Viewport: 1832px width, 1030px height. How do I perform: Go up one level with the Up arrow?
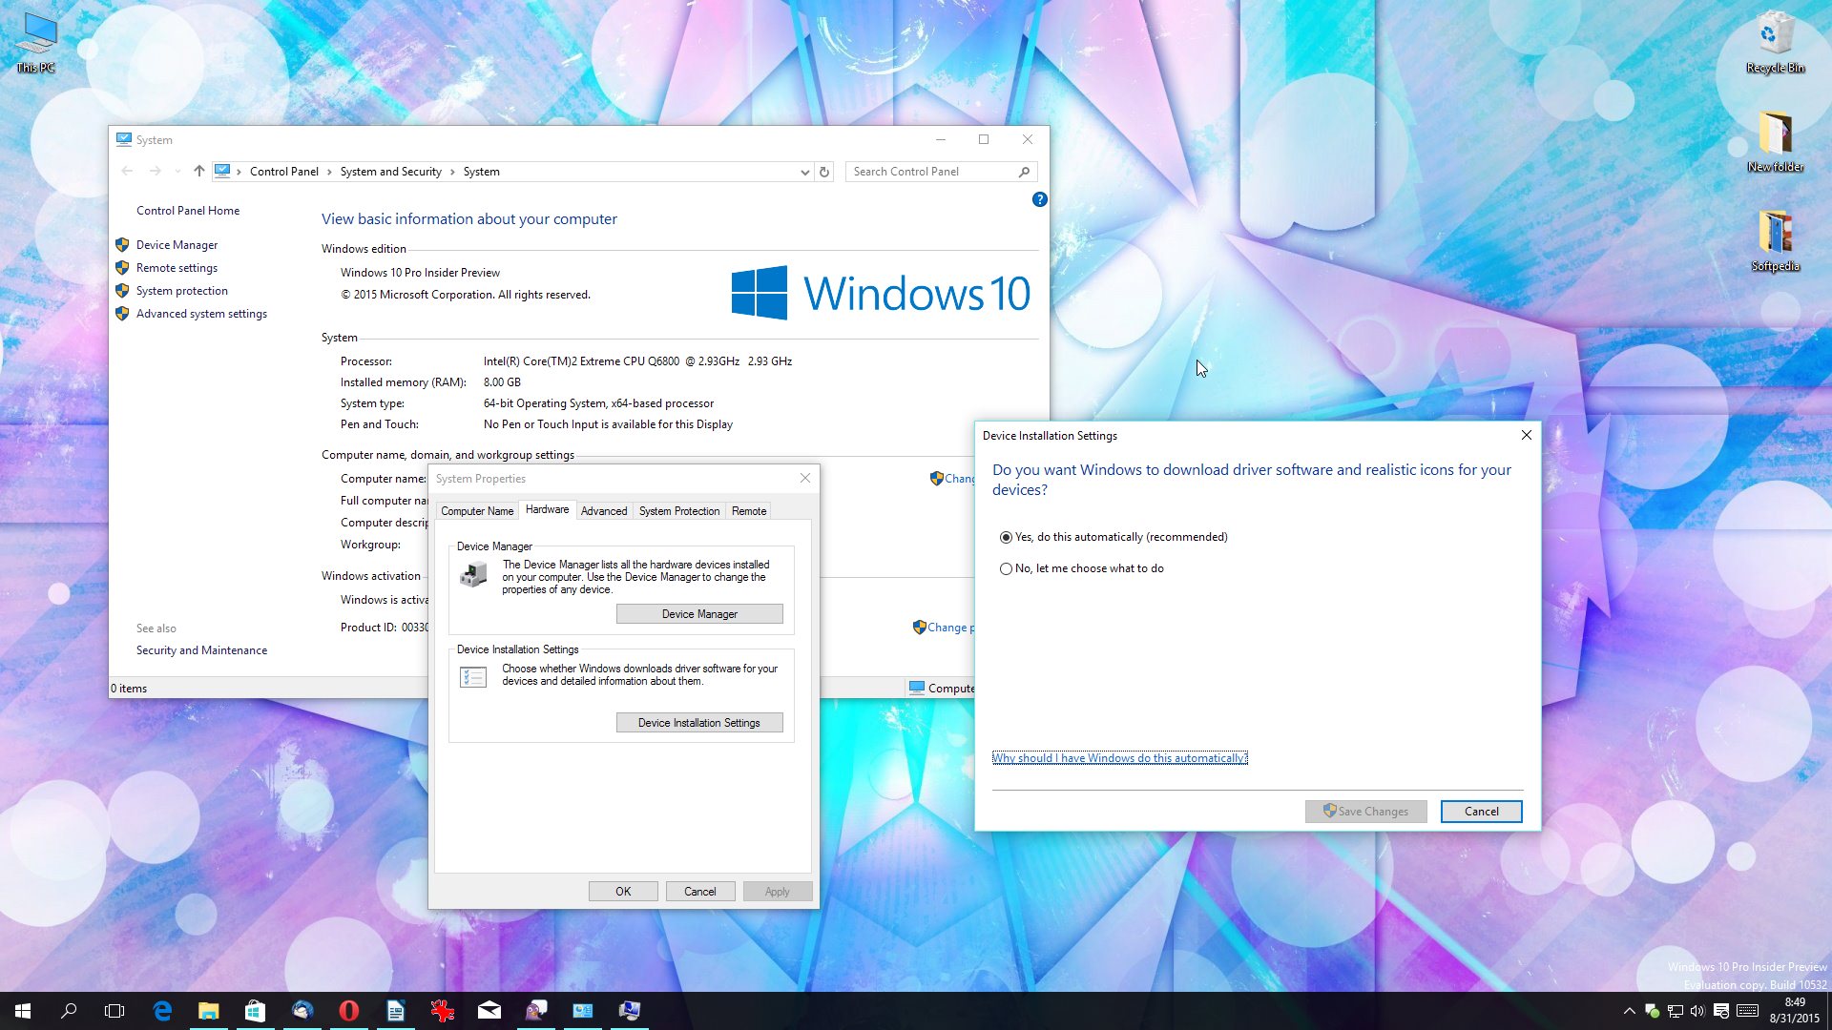pos(198,172)
